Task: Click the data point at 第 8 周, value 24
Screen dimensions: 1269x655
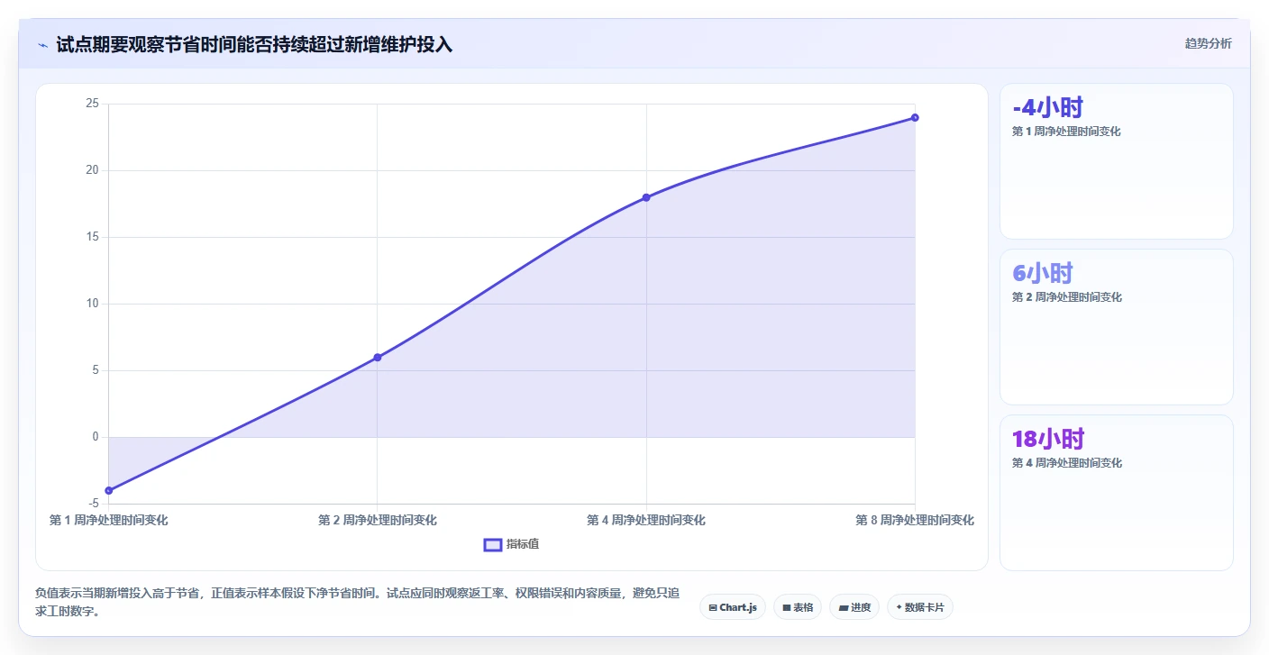Action: (x=915, y=117)
